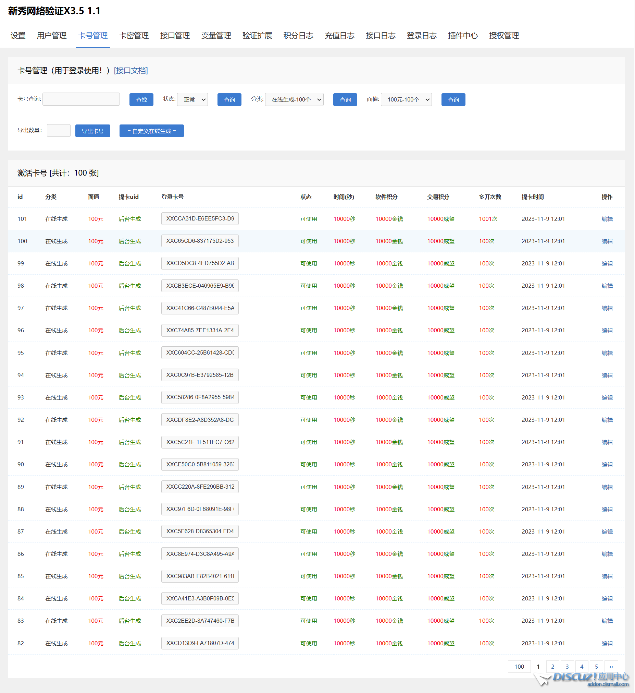Image resolution: width=635 pixels, height=693 pixels.
Task: Select the 卡号管理 tab
Action: pos(93,35)
